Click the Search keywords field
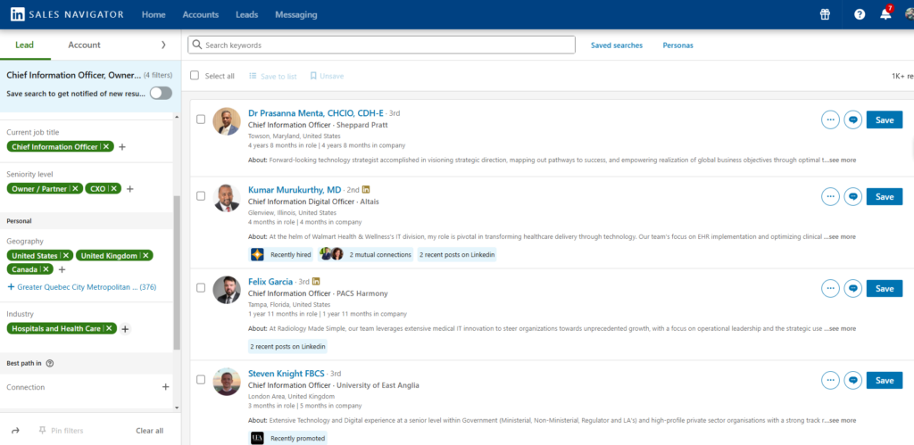Screen dimensions: 914x445 (x=381, y=45)
